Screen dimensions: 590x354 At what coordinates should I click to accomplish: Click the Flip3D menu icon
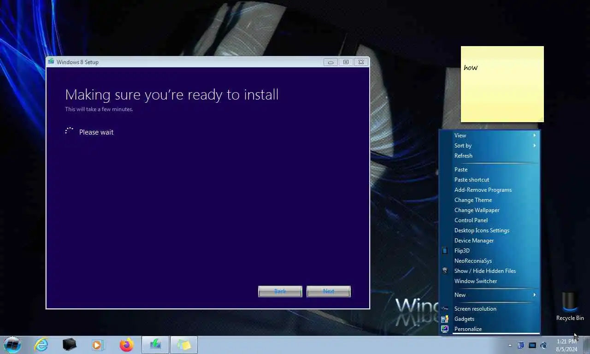click(445, 251)
